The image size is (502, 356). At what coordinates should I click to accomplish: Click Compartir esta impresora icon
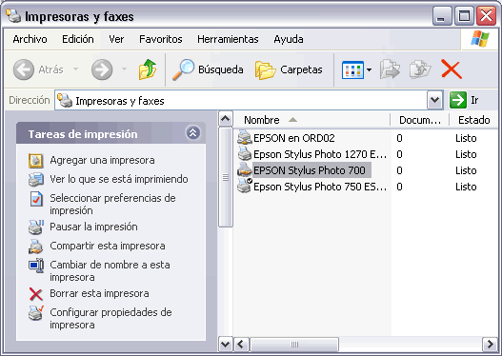coord(35,247)
